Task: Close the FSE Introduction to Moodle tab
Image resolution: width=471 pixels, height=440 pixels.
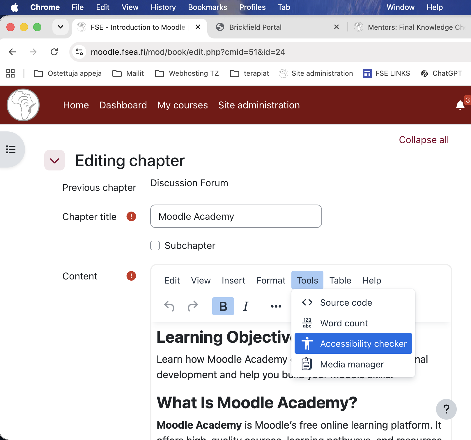Action: 198,27
